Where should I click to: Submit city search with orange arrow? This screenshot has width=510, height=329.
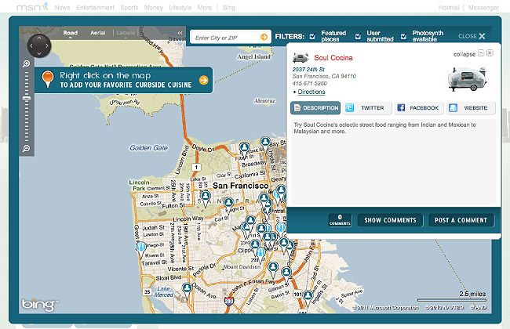coord(264,37)
